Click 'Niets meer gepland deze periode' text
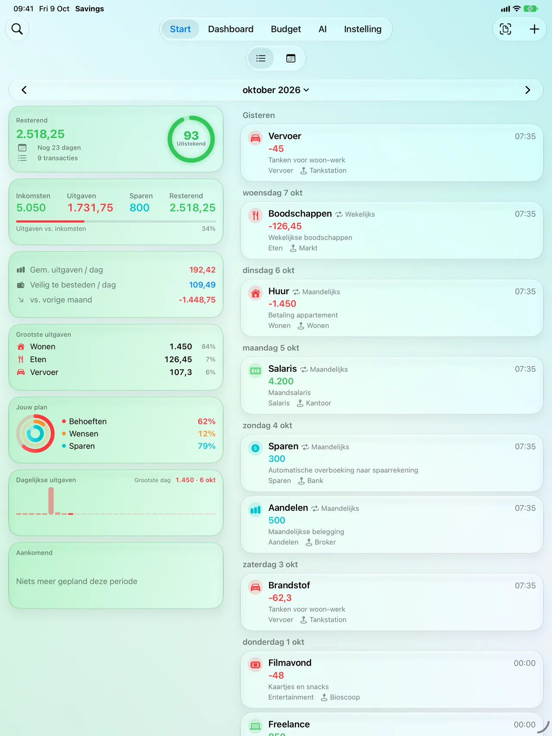 77,581
